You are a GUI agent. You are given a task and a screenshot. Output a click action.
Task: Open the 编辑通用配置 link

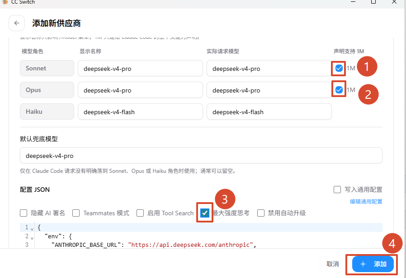366,202
